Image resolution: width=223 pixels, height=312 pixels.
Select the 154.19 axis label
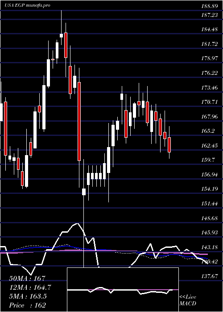209,189
